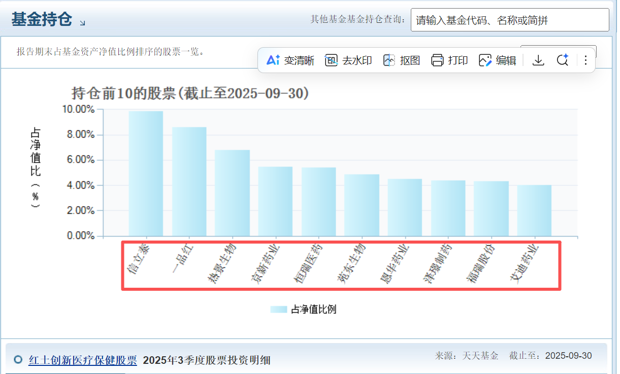Select the 去水印 watermark removal tool

348,60
